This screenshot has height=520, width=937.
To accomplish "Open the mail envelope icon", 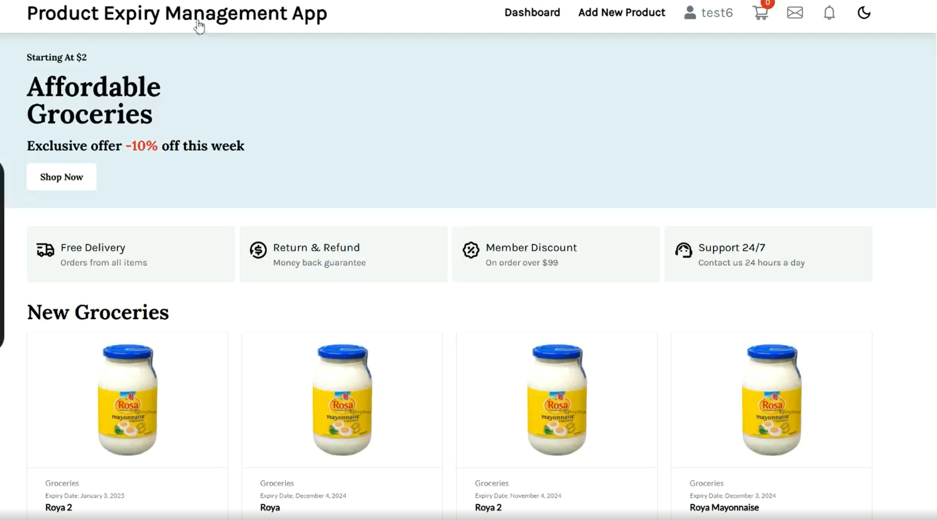I will [x=795, y=13].
